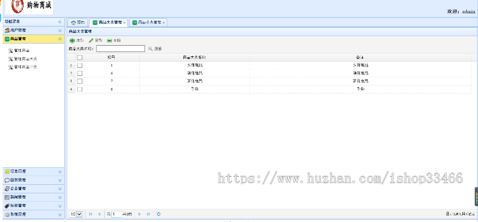
Task: Close the 商品大类管理 tab
Action: click(124, 23)
